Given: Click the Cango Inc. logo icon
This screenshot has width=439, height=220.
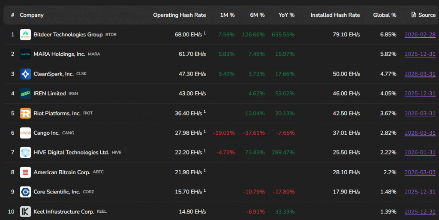Looking at the screenshot, I should pos(25,133).
